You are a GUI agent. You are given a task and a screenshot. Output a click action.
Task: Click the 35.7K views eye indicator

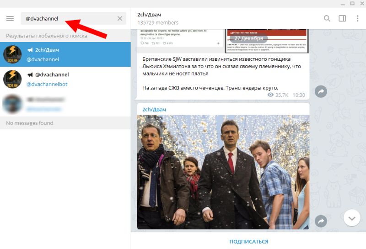278,95
